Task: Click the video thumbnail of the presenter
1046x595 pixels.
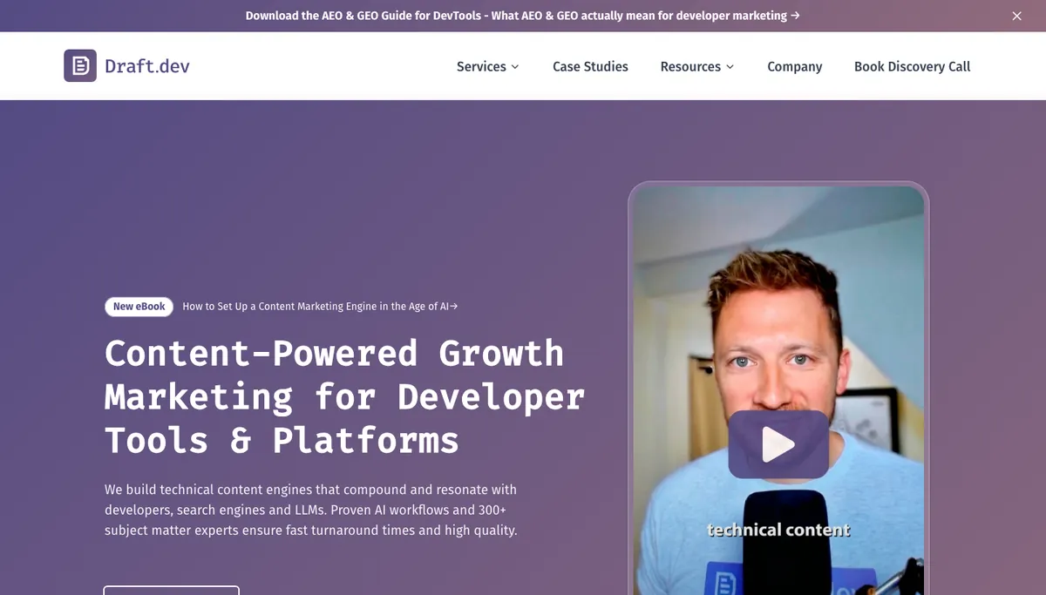Action: pyautogui.click(x=778, y=389)
